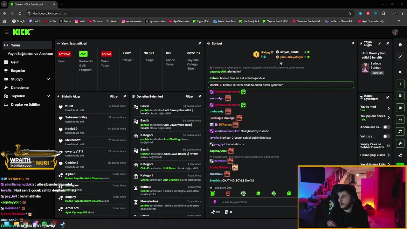Toggle the Yalnızca... chat mode switch

click(386, 136)
